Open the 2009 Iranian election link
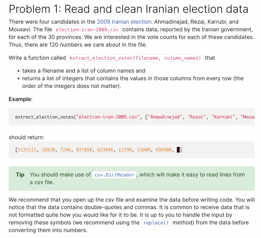261x238 pixels. (124, 22)
